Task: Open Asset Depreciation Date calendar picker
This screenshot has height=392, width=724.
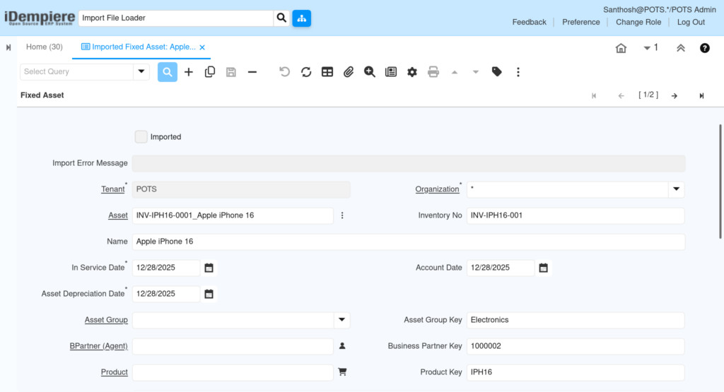Action: pos(209,294)
